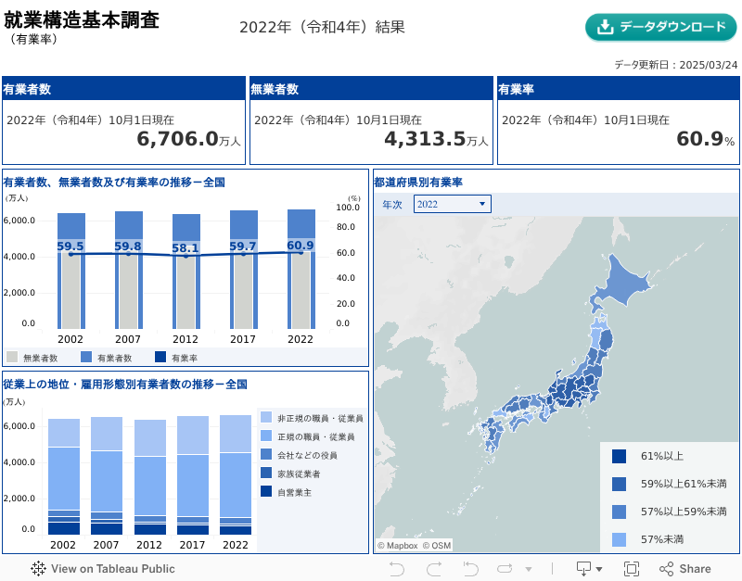Open the OSM attribution link

(x=437, y=546)
